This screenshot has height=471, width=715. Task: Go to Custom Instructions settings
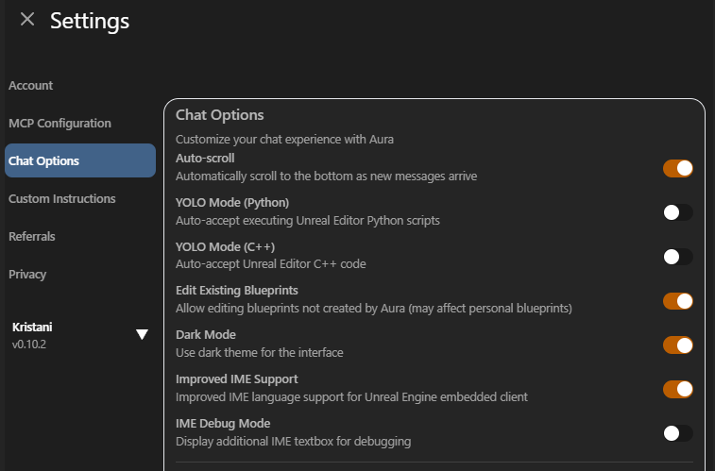point(62,199)
